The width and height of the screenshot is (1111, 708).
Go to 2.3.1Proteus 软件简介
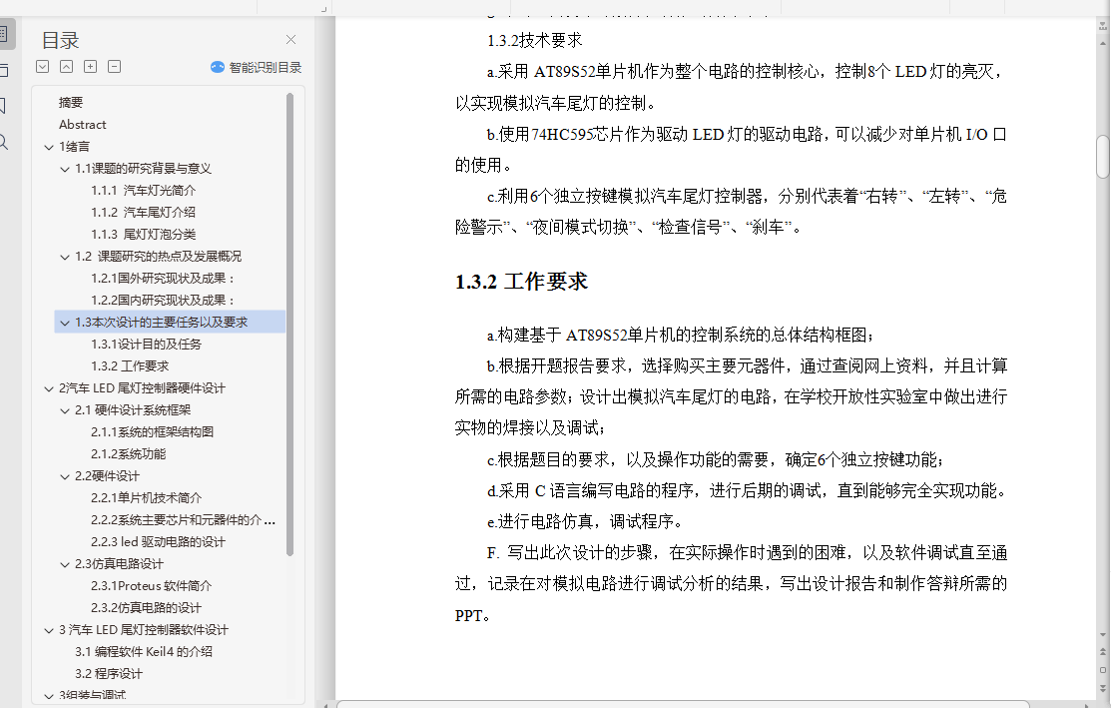point(151,585)
